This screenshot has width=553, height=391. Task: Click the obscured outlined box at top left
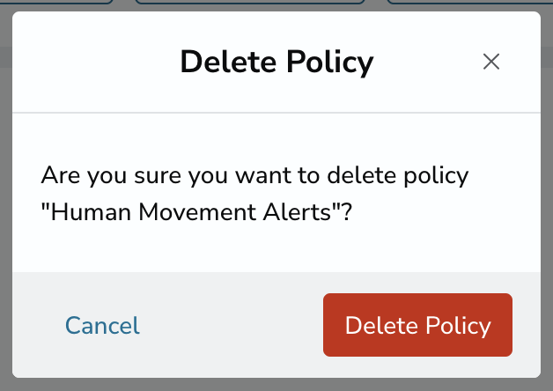[56, 2]
